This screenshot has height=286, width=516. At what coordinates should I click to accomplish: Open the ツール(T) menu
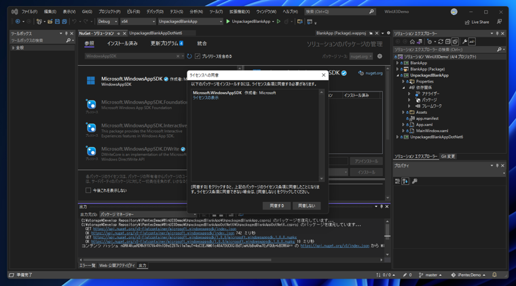[216, 12]
